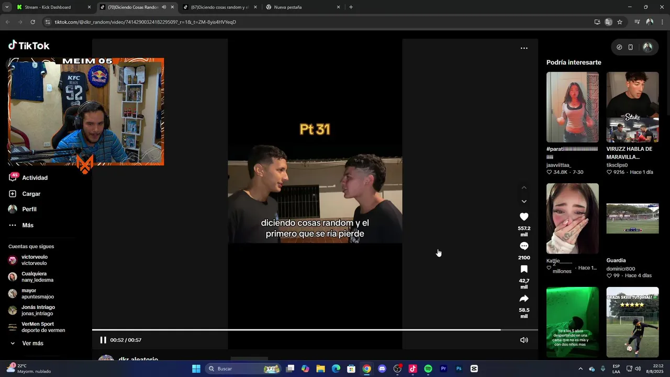Pause the TikTok video
The image size is (670, 377).
(x=103, y=340)
